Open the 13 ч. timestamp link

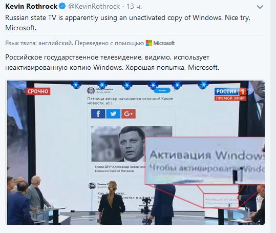(x=134, y=7)
